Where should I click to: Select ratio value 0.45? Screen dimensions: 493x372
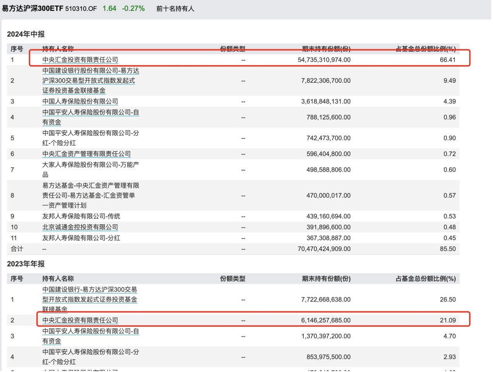point(450,238)
